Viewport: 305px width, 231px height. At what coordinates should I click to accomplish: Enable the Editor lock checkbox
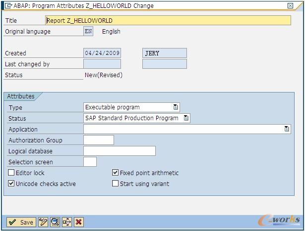coord(11,173)
